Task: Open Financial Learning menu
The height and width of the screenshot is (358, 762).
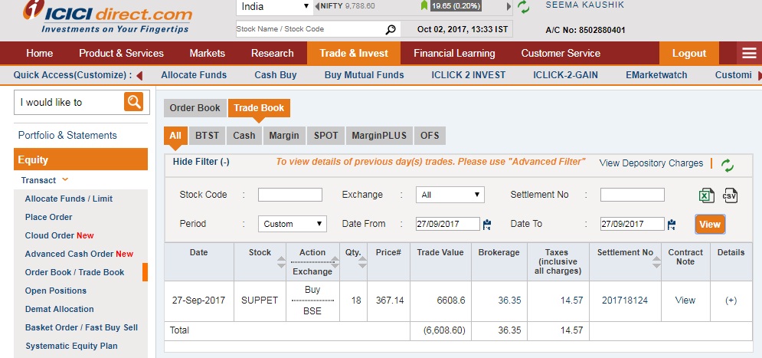Action: coord(454,54)
